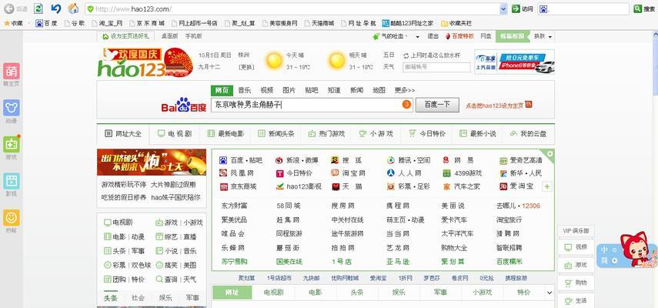The image size is (658, 308).
Task: Select the 社会 news tab
Action: coord(138,297)
